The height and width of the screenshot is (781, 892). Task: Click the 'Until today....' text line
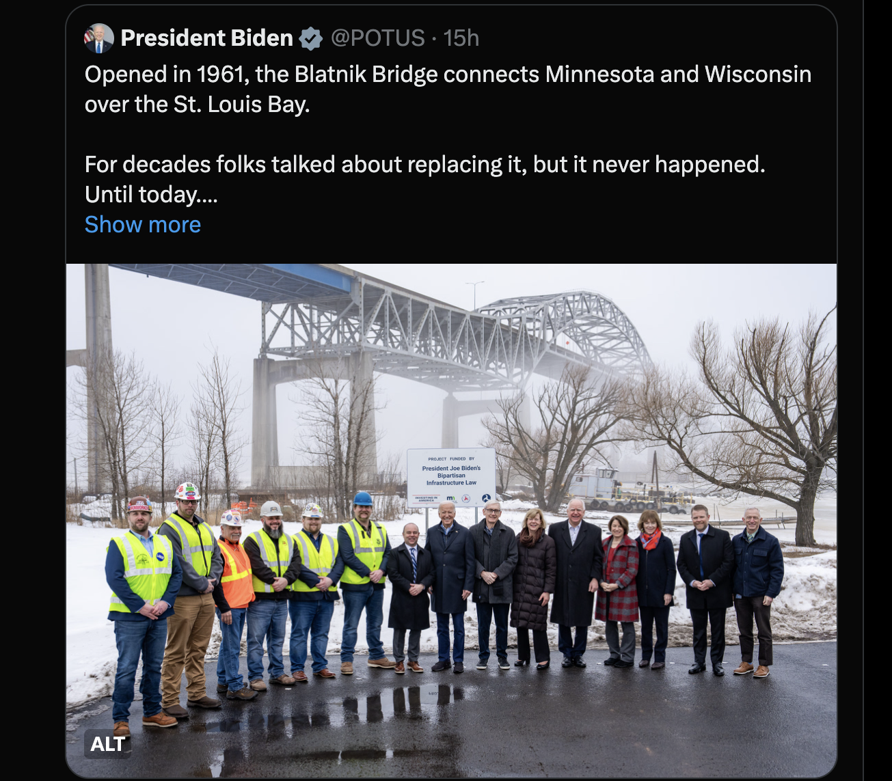click(151, 195)
